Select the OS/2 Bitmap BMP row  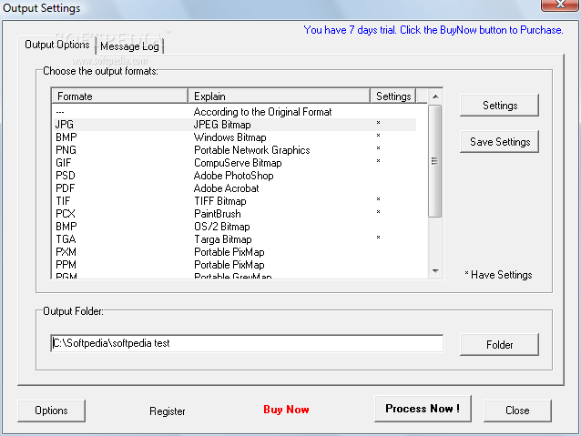click(235, 227)
